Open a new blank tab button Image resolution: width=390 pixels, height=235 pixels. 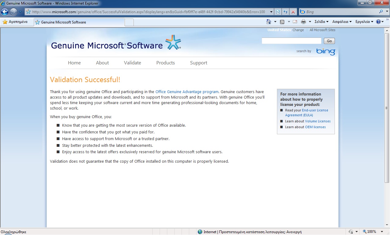129,22
